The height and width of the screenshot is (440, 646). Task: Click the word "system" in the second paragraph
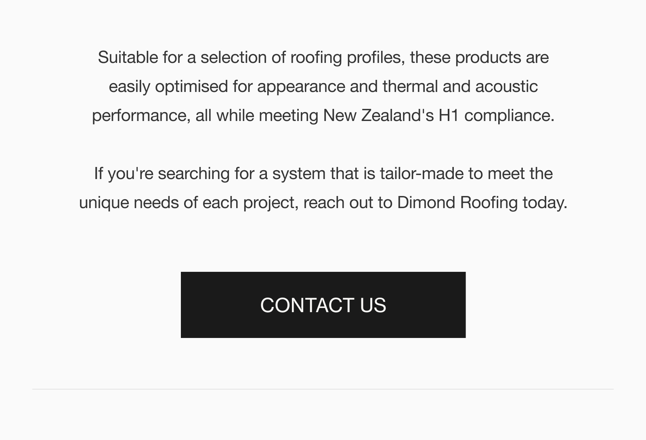299,174
